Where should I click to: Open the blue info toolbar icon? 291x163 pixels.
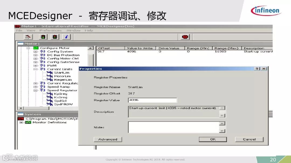[67, 37]
